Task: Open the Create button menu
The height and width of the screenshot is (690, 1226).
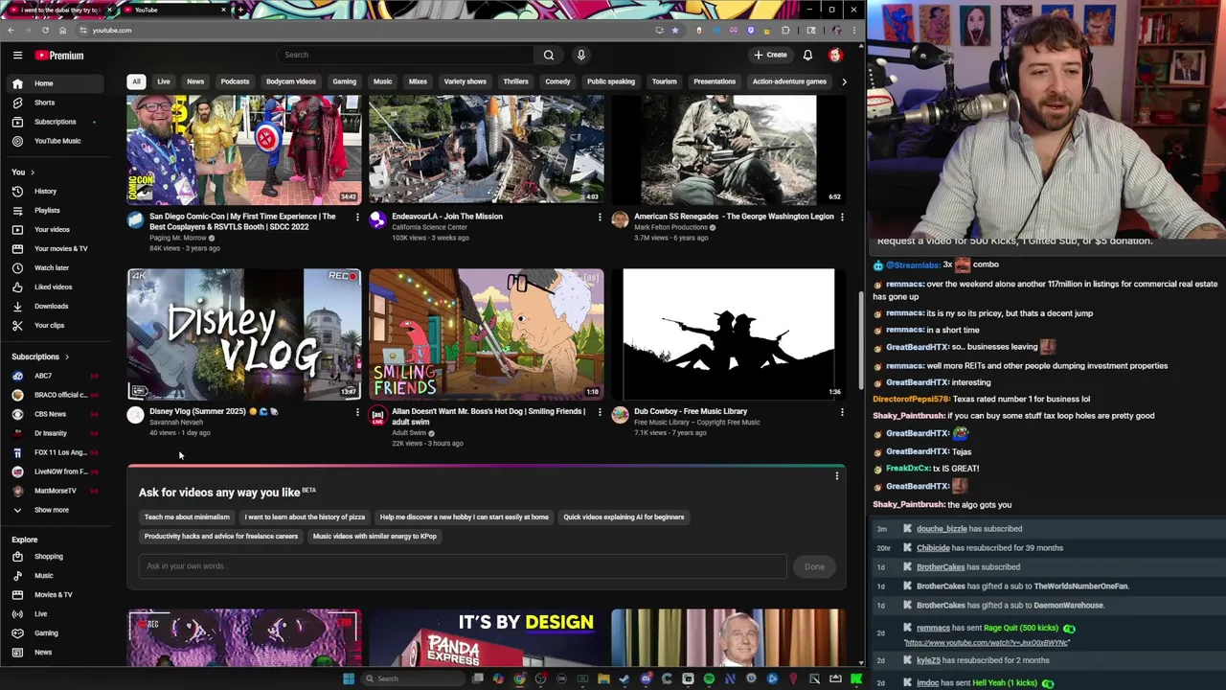Action: pyautogui.click(x=770, y=55)
